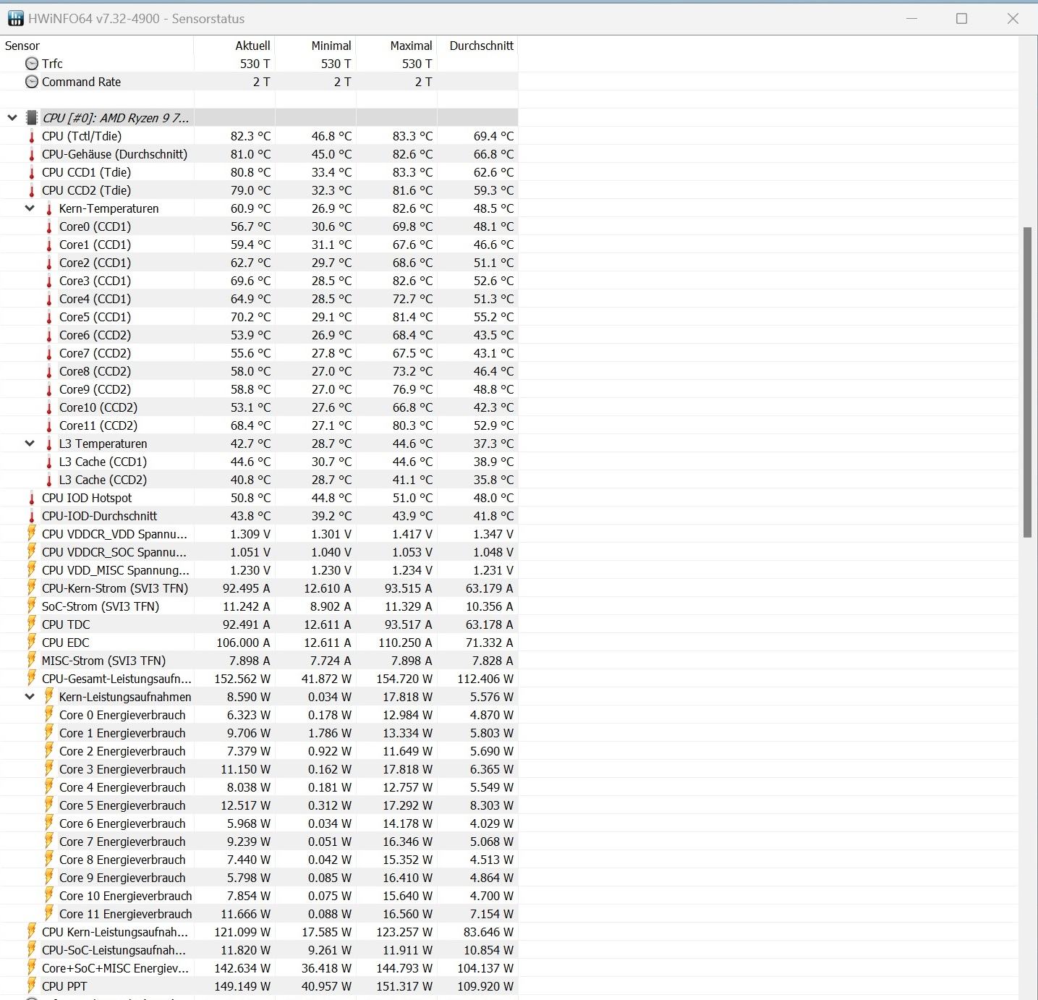Select the Core1 (CCD1) temperature row

(259, 245)
